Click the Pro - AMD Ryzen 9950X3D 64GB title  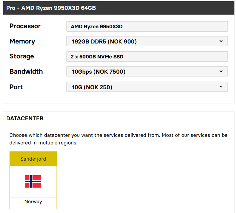point(51,8)
